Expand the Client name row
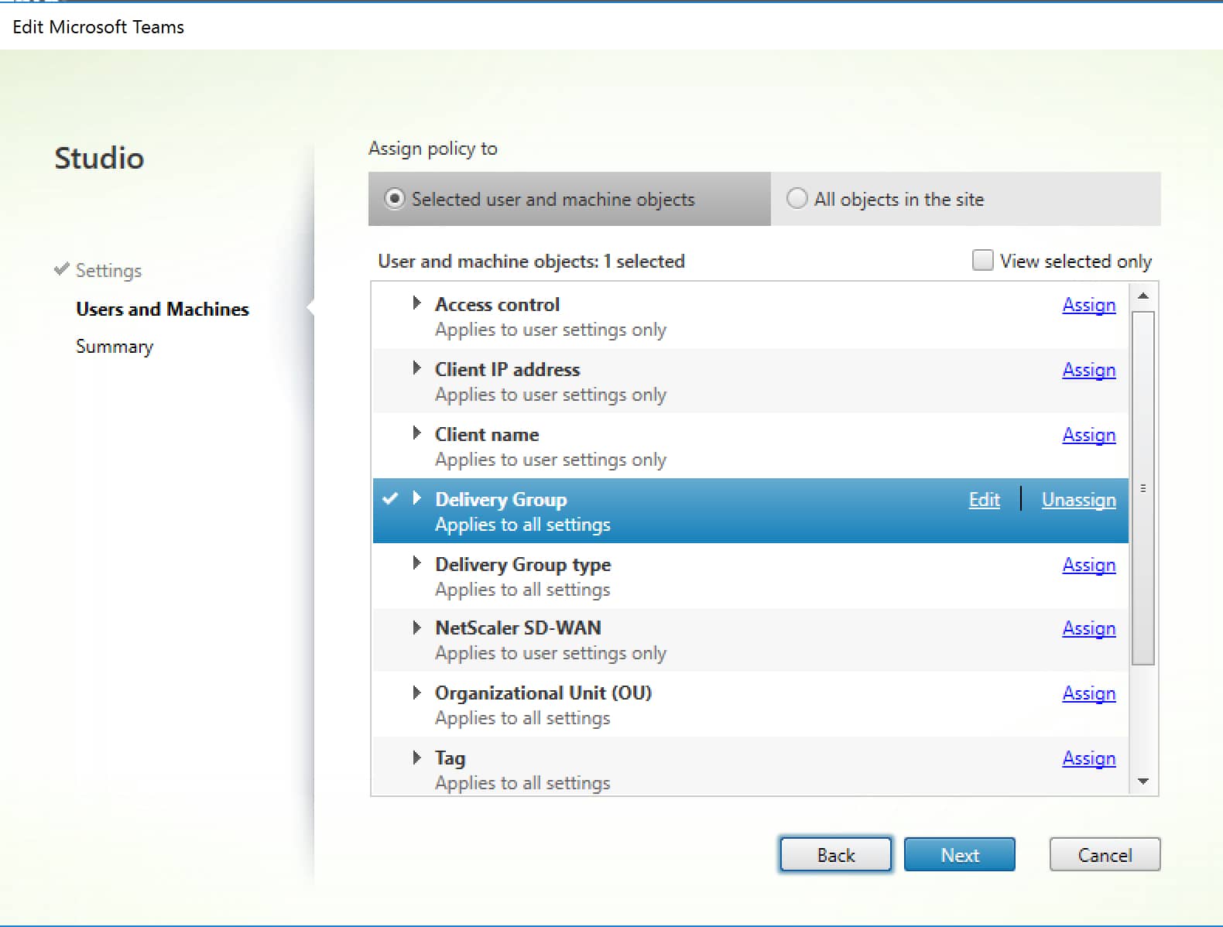This screenshot has height=927, width=1223. (416, 433)
